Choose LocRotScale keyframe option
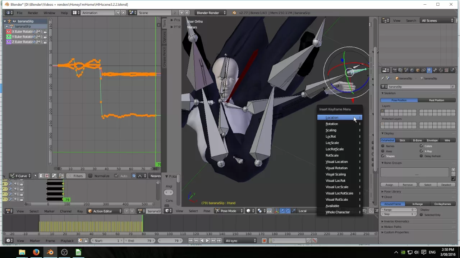This screenshot has width=460, height=258. click(x=339, y=149)
